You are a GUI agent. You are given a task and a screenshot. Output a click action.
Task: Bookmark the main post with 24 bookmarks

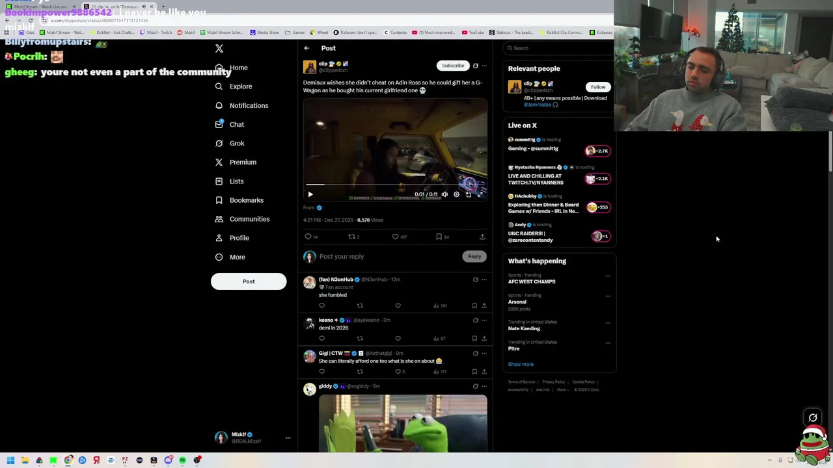click(439, 237)
